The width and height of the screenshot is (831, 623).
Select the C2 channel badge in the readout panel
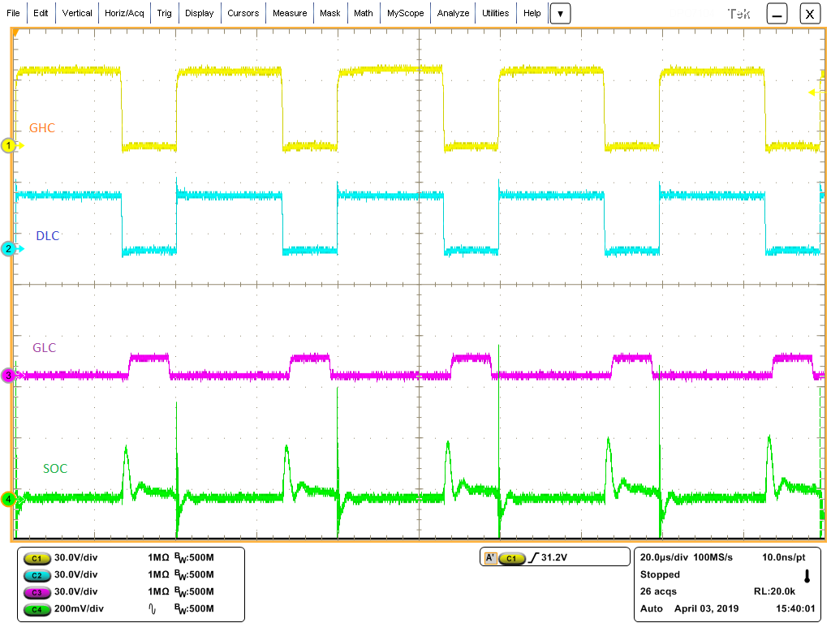tap(37, 575)
